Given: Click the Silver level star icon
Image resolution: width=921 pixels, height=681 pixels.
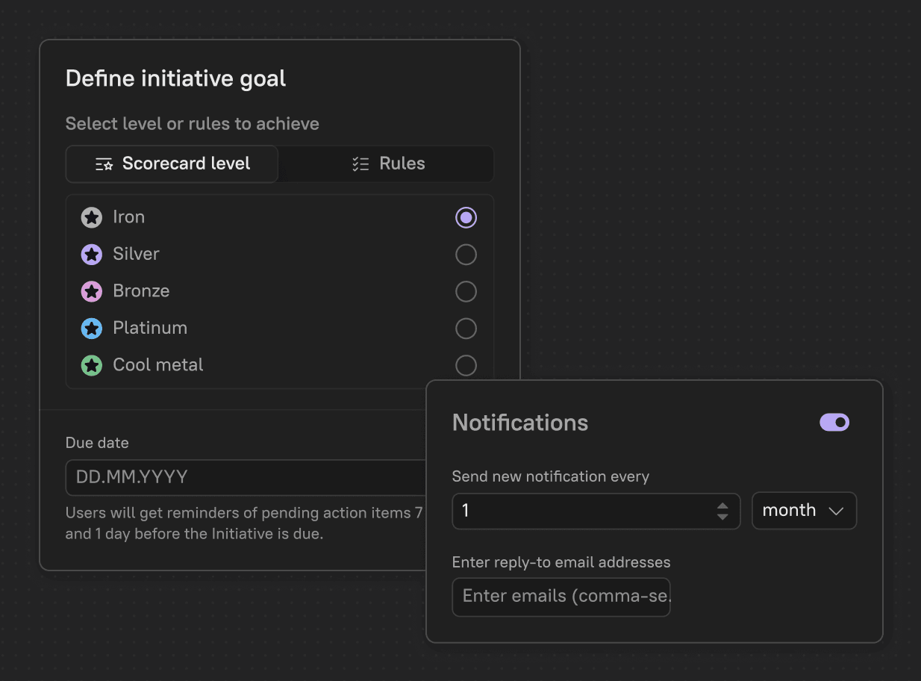Looking at the screenshot, I should coord(92,254).
